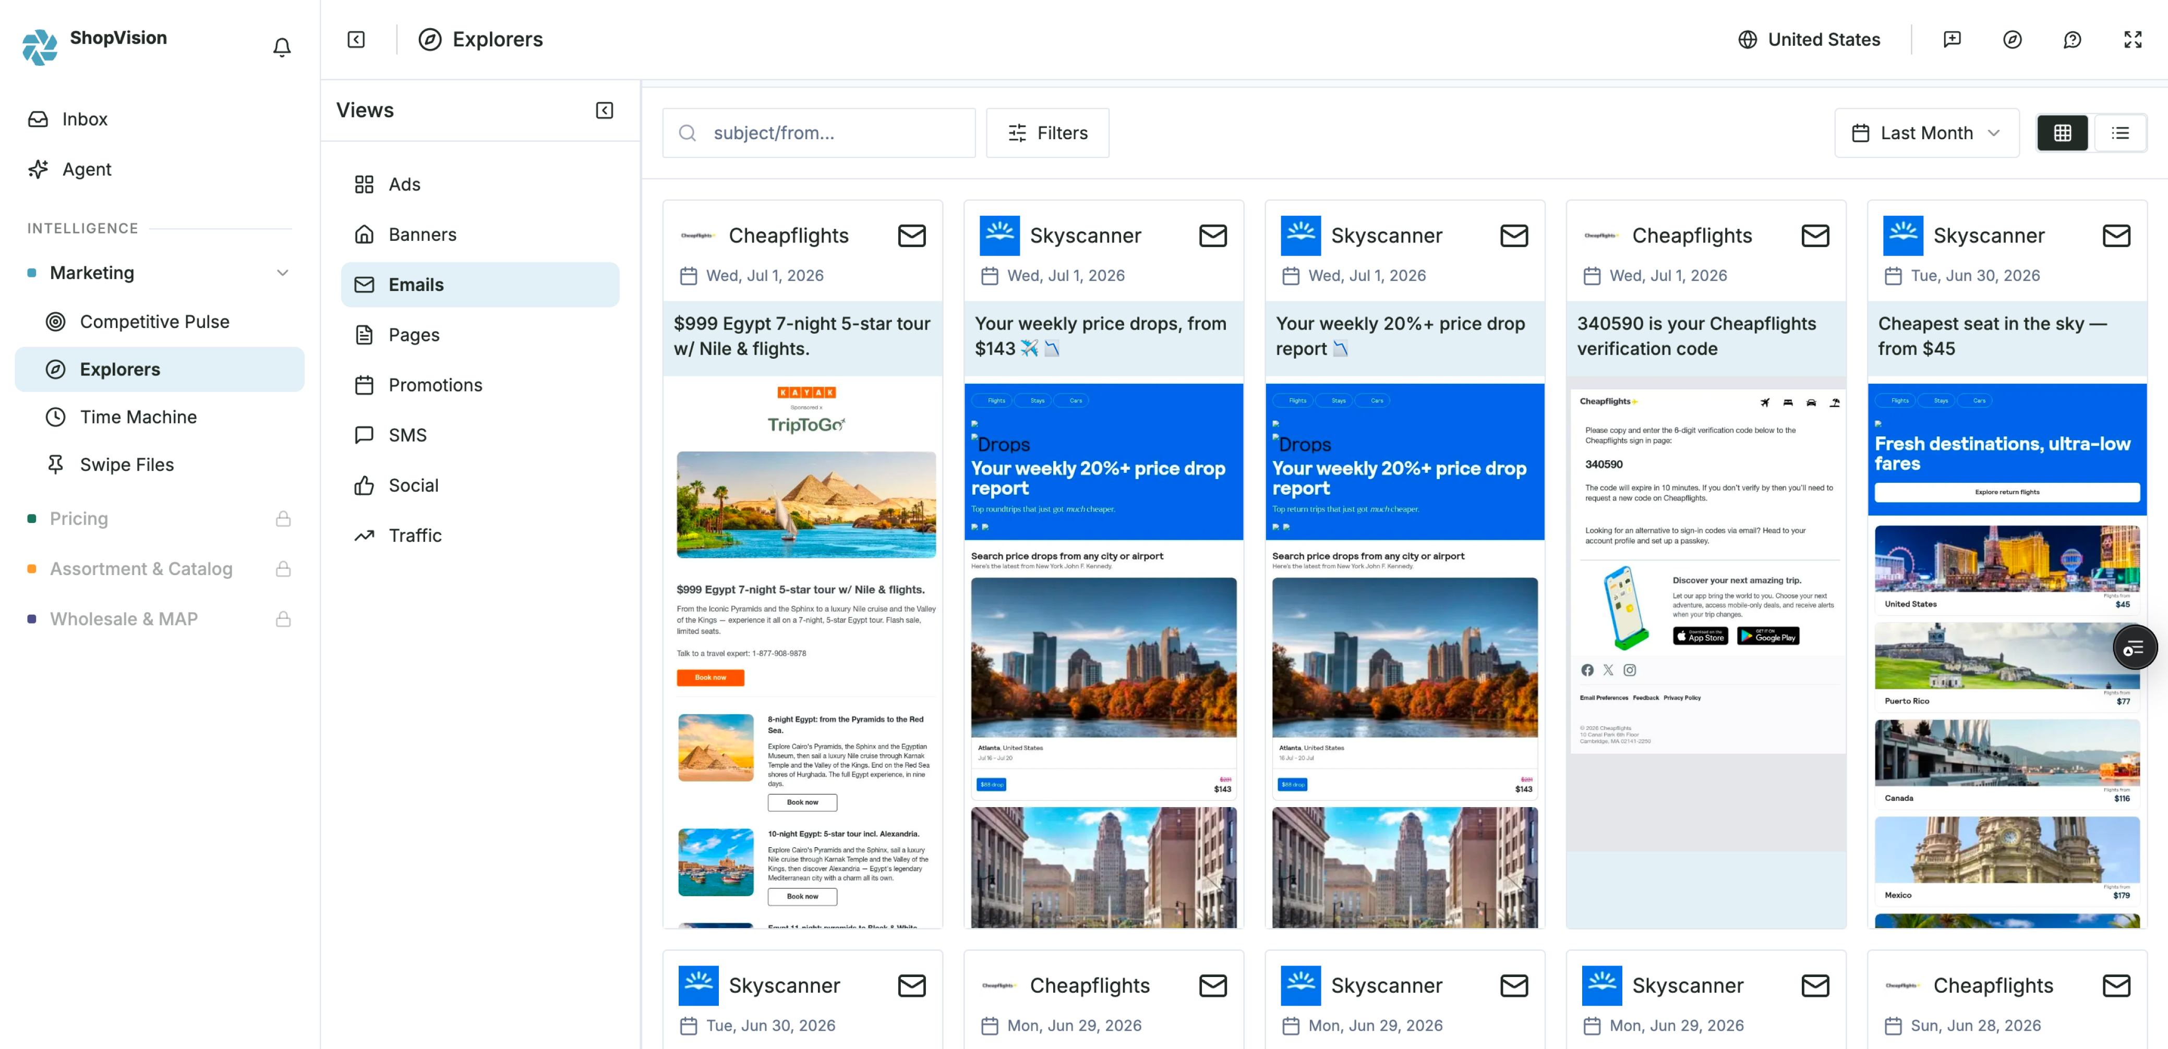Click the compass icon in top bar
This screenshot has height=1049, width=2168.
pos(2012,40)
